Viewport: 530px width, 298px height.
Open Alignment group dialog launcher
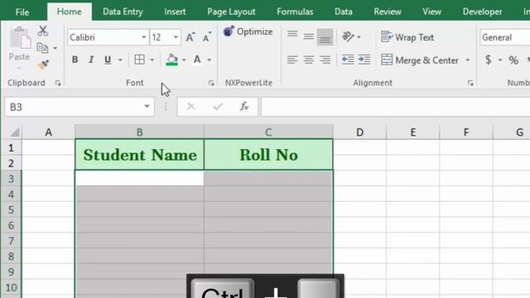pos(470,83)
